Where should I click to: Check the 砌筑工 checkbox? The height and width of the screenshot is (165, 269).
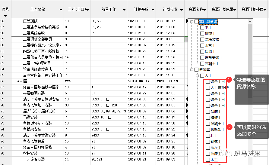208,142
